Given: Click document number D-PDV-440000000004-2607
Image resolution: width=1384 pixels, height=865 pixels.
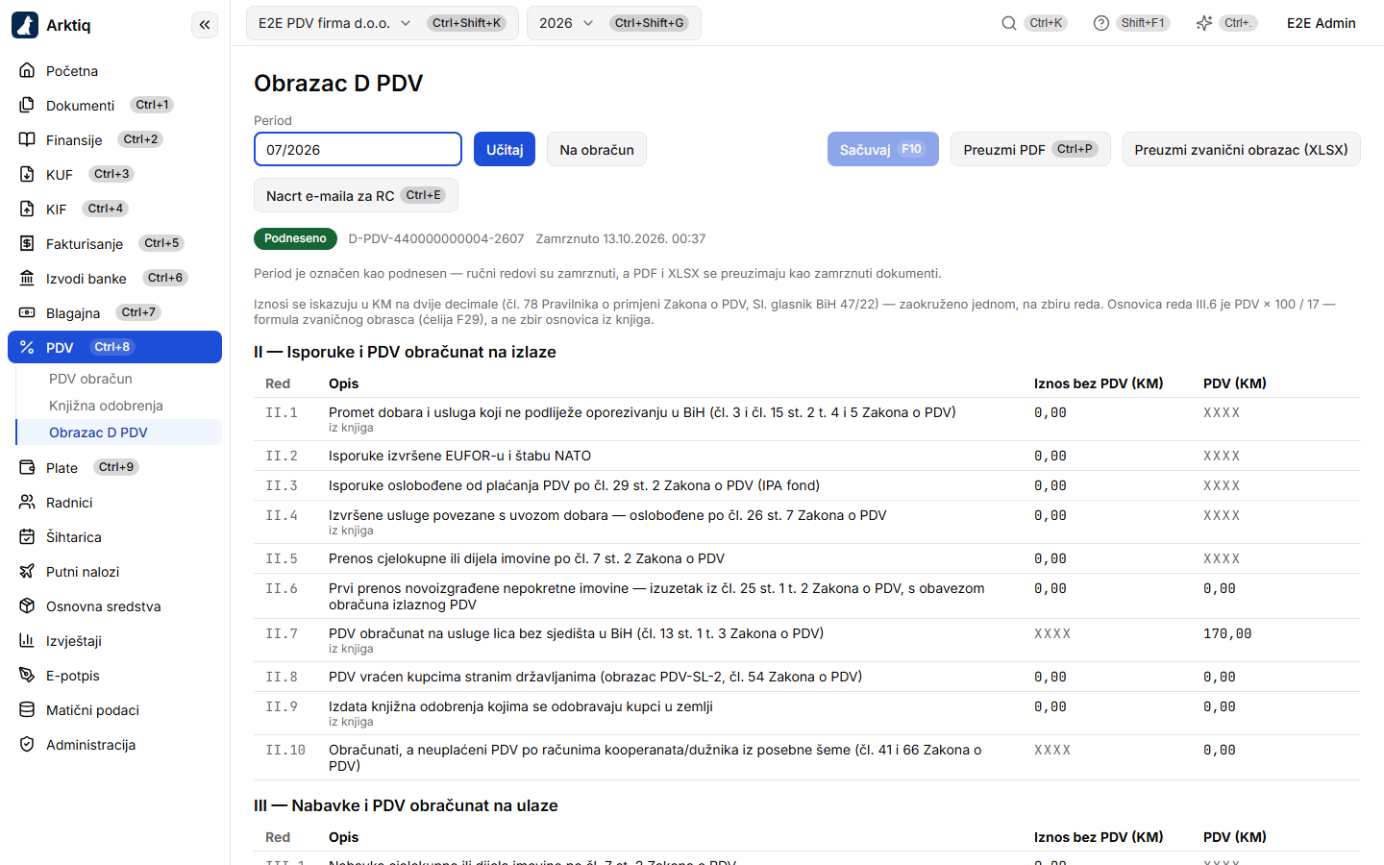Looking at the screenshot, I should 436,238.
